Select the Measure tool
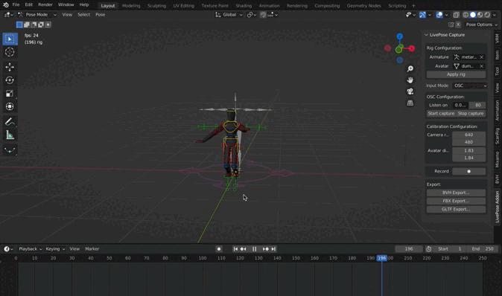Screen dimensions: 502x296 [10, 135]
